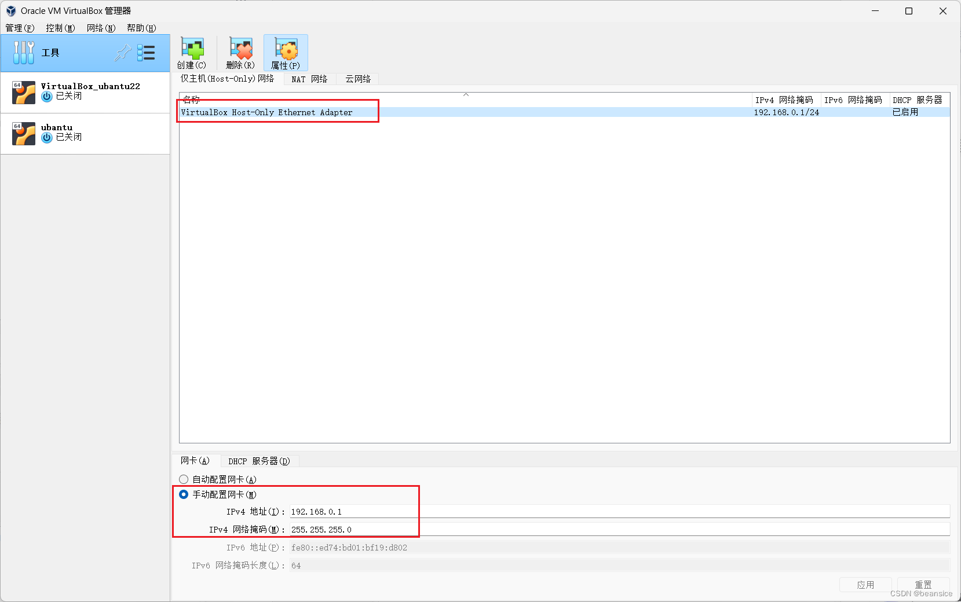Open the 网络(N) menu
Viewport: 961px width, 602px height.
click(101, 28)
